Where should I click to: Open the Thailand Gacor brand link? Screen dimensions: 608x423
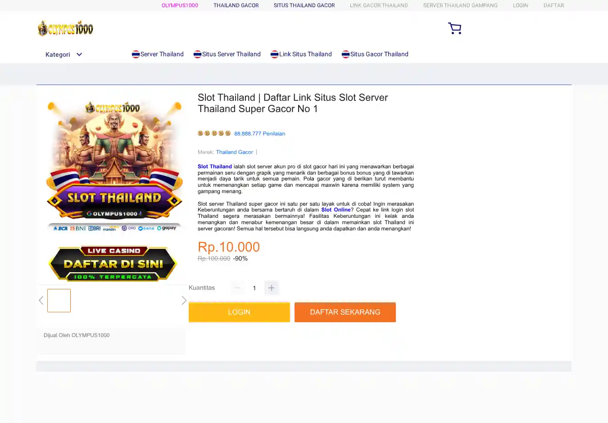pos(234,152)
